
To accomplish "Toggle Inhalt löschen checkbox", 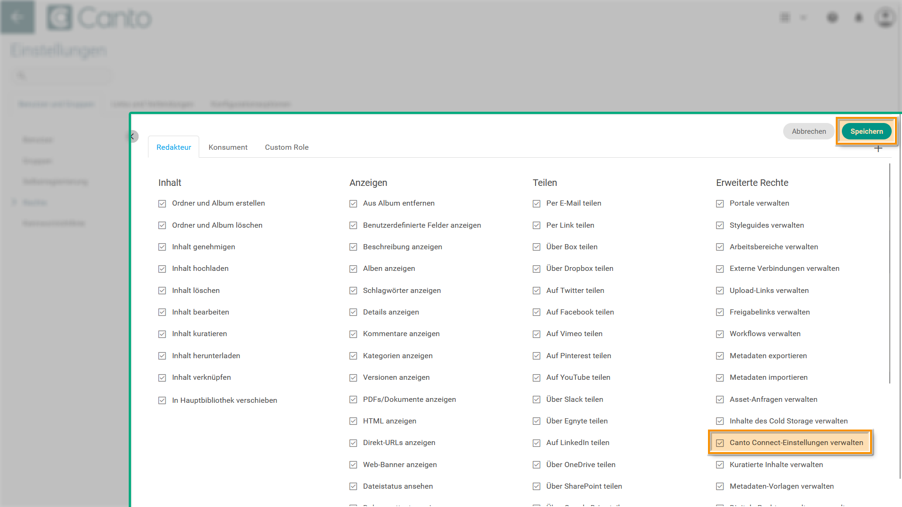I will point(162,291).
